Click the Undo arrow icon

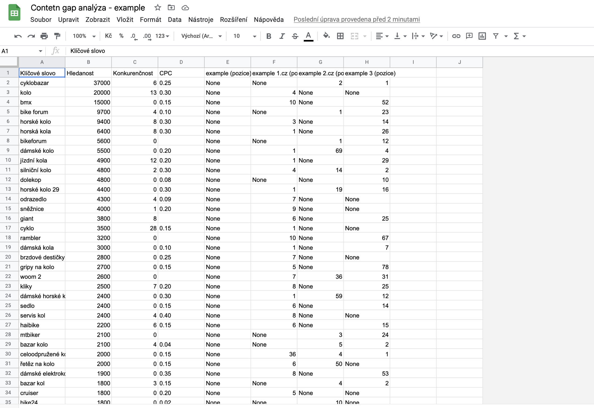pos(18,36)
